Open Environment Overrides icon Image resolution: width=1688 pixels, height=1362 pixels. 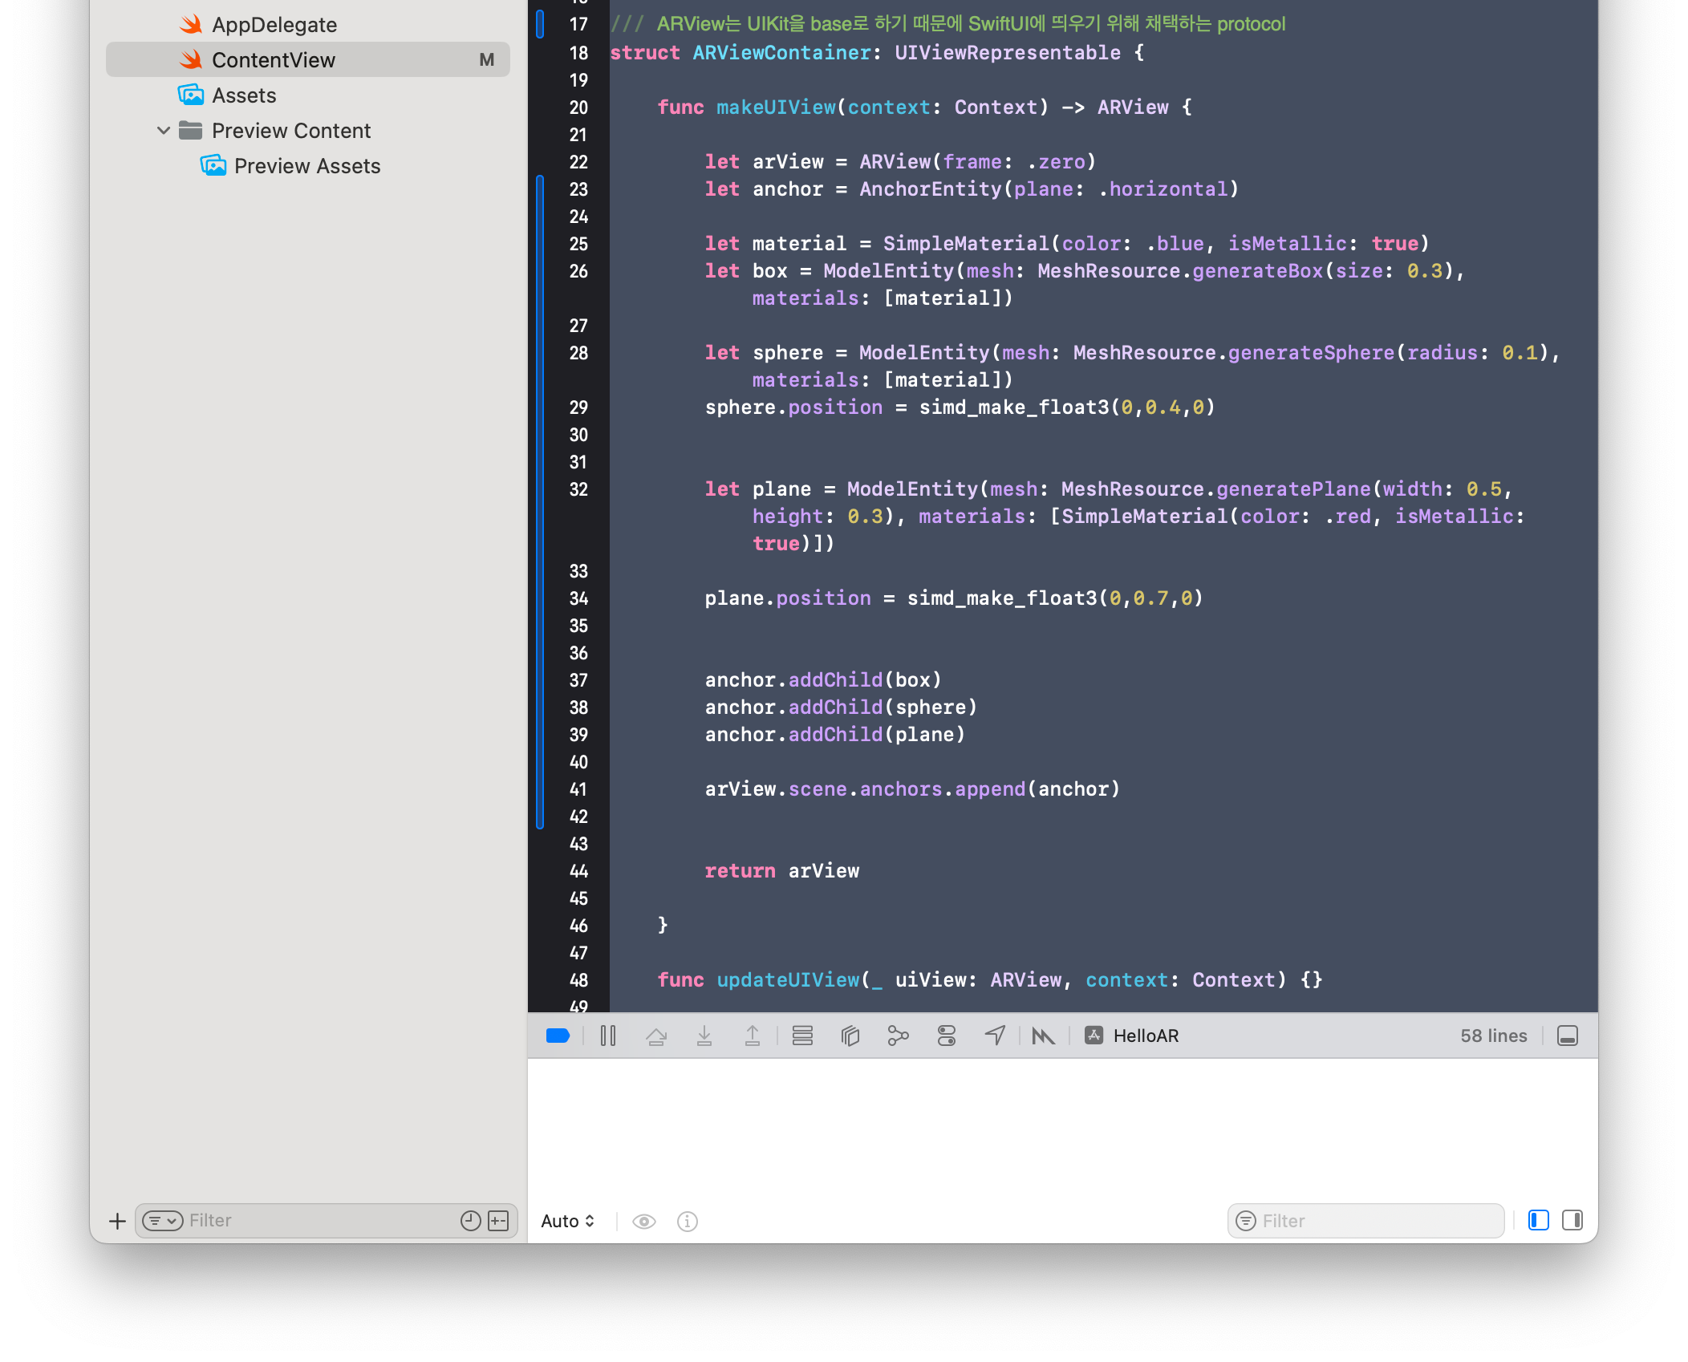(x=947, y=1036)
